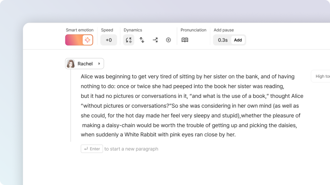
Task: Click the line starting '“without pictures or conversations?”'
Action: click(190, 106)
